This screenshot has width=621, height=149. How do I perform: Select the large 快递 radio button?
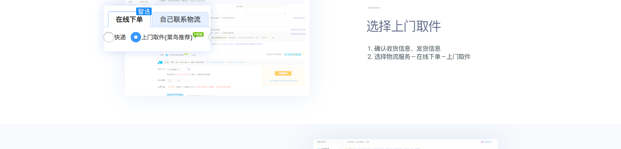pyautogui.click(x=109, y=37)
